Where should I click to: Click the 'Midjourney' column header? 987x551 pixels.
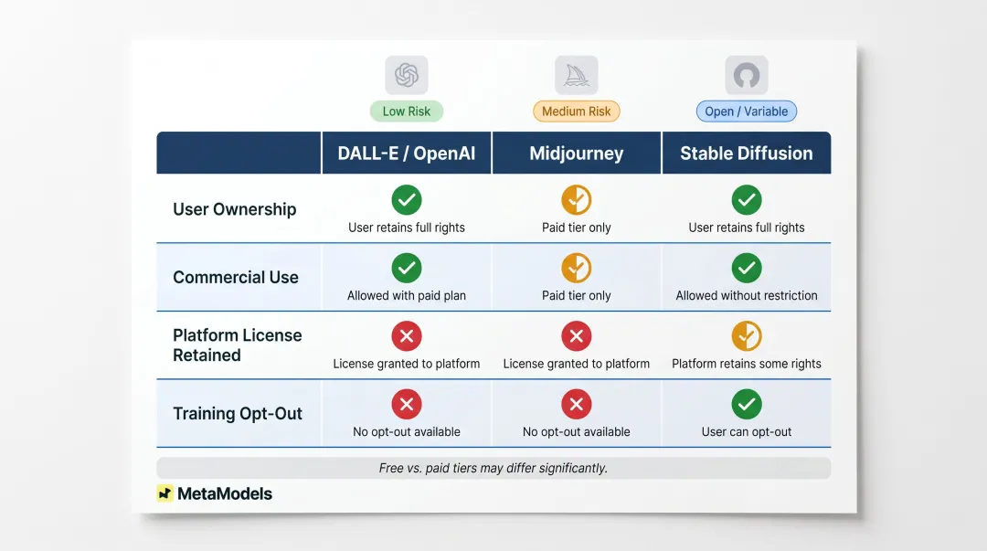577,153
